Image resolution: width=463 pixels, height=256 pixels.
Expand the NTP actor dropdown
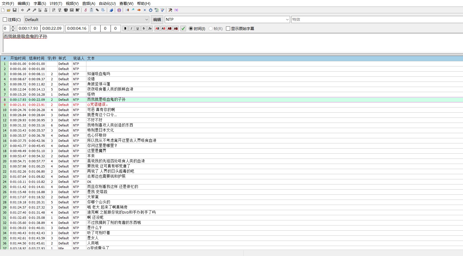point(287,19)
